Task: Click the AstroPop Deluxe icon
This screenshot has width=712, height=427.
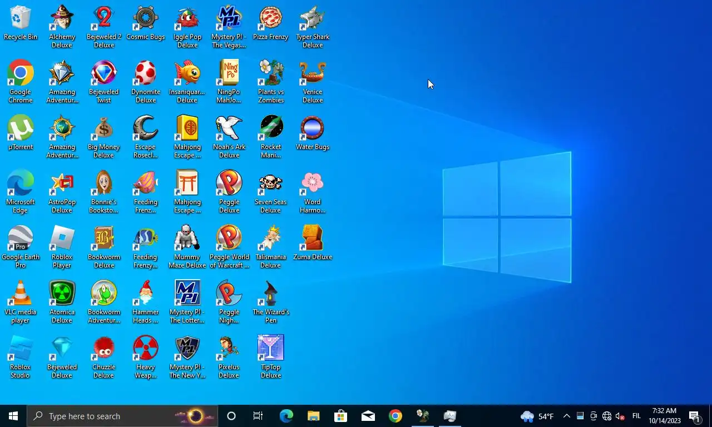Action: pos(62,192)
